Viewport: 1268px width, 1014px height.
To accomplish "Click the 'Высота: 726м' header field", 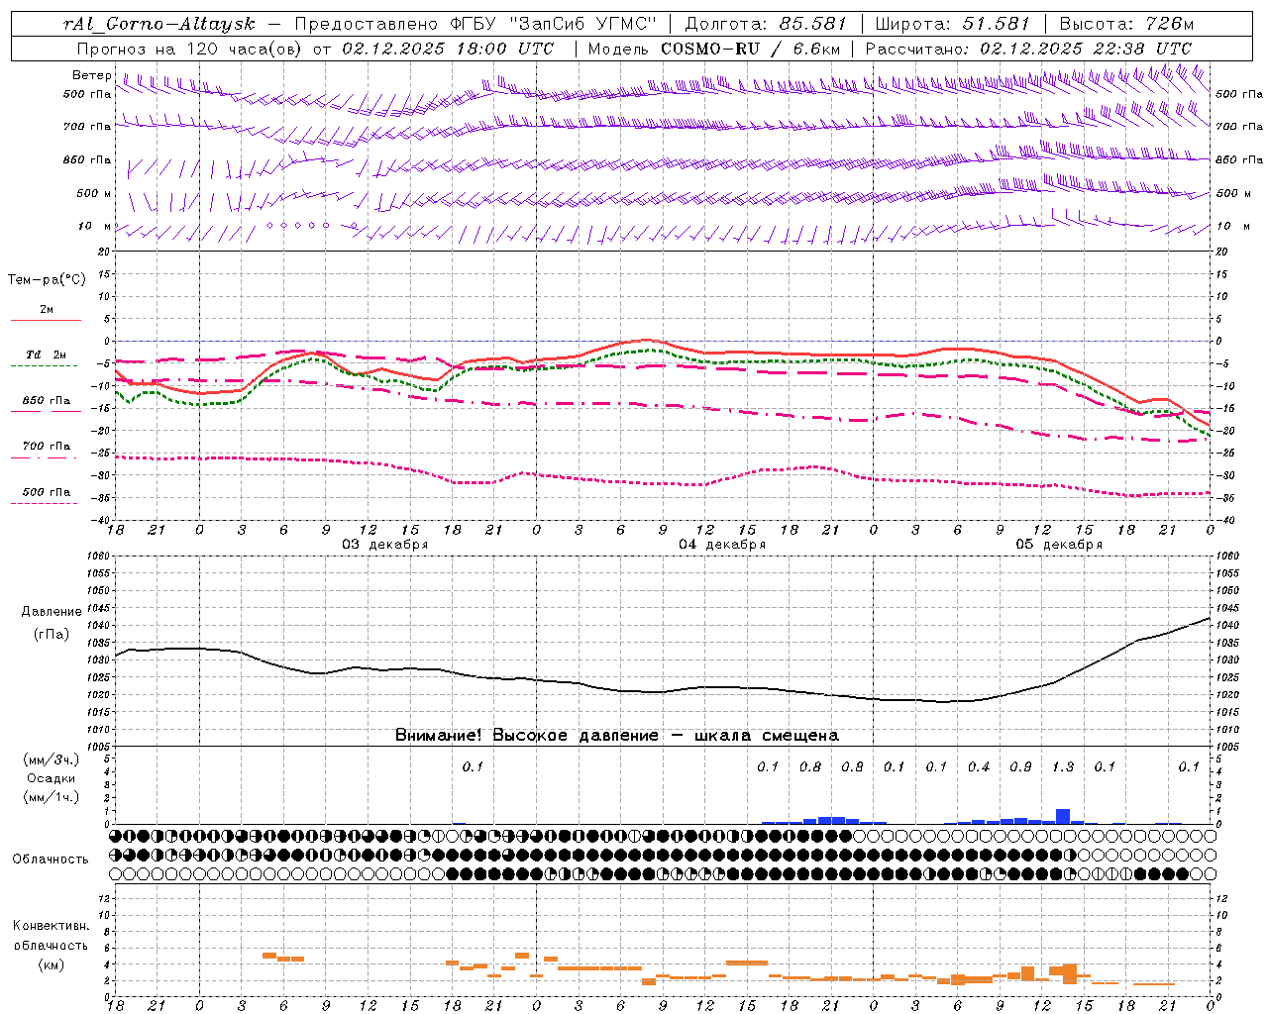I will pyautogui.click(x=1126, y=24).
